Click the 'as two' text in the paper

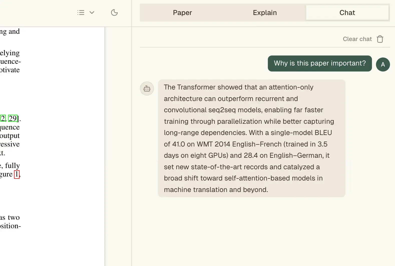tap(10, 217)
